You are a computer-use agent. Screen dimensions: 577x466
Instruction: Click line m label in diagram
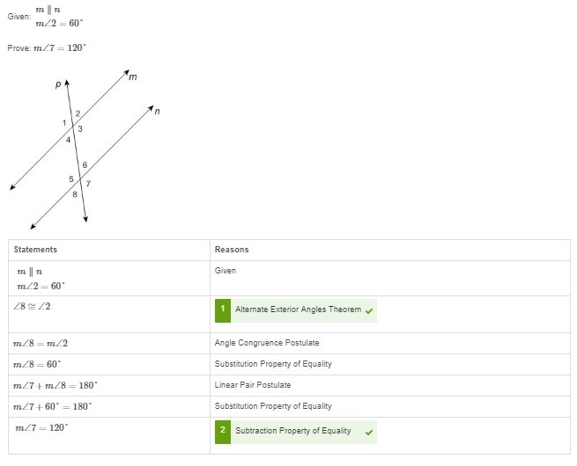click(133, 76)
